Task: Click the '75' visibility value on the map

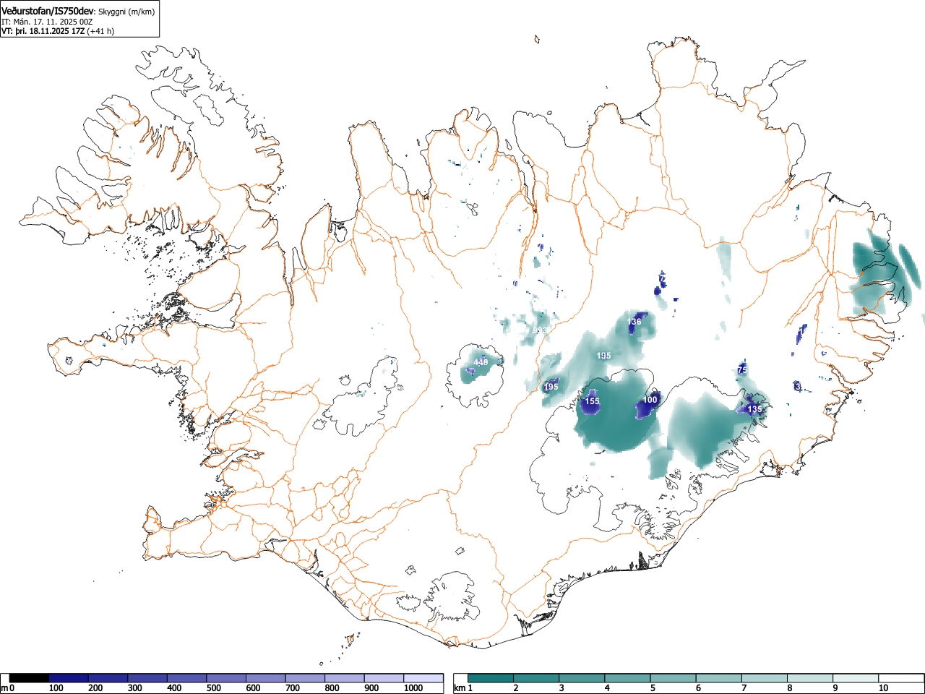Action: [742, 370]
